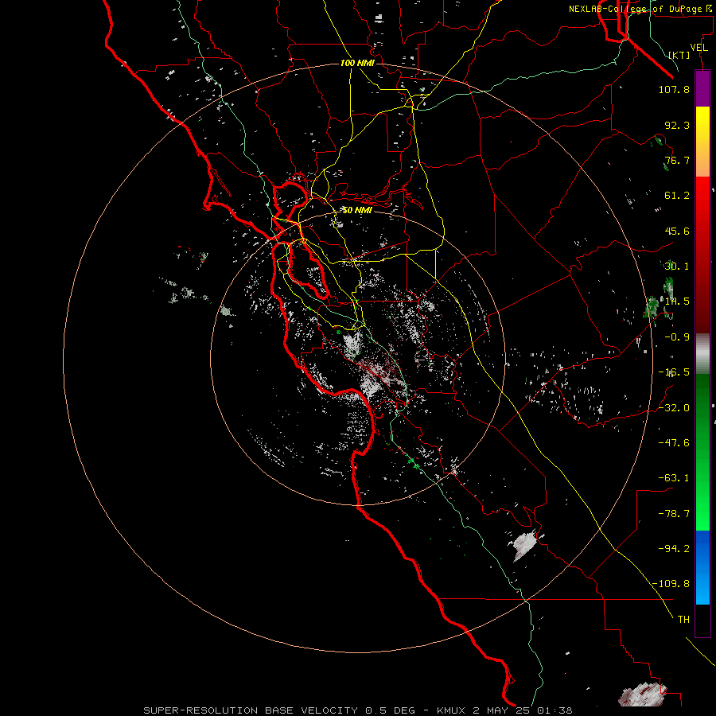Select the 76.7 velocity scale value

677,160
